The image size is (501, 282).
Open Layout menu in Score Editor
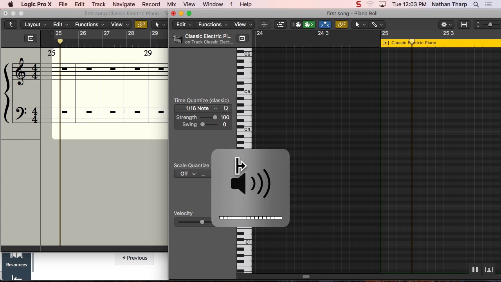(x=35, y=24)
